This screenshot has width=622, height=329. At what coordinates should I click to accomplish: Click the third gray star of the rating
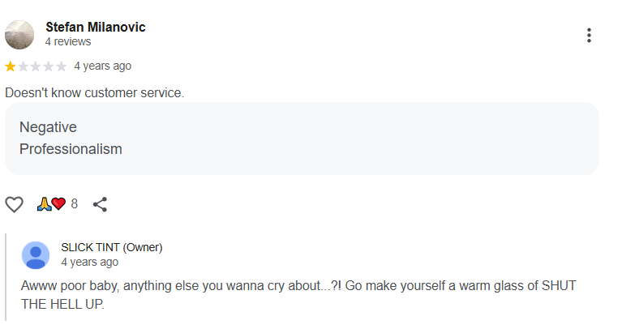[x=36, y=66]
